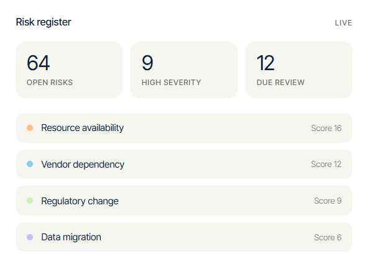The width and height of the screenshot is (368, 267).
Task: Click the LIVE status indicator
Action: click(x=343, y=23)
